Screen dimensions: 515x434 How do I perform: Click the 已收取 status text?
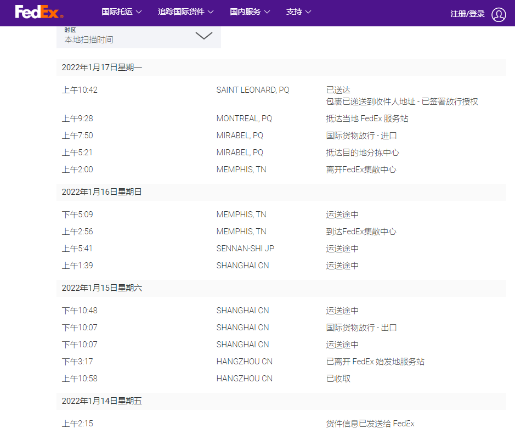338,379
